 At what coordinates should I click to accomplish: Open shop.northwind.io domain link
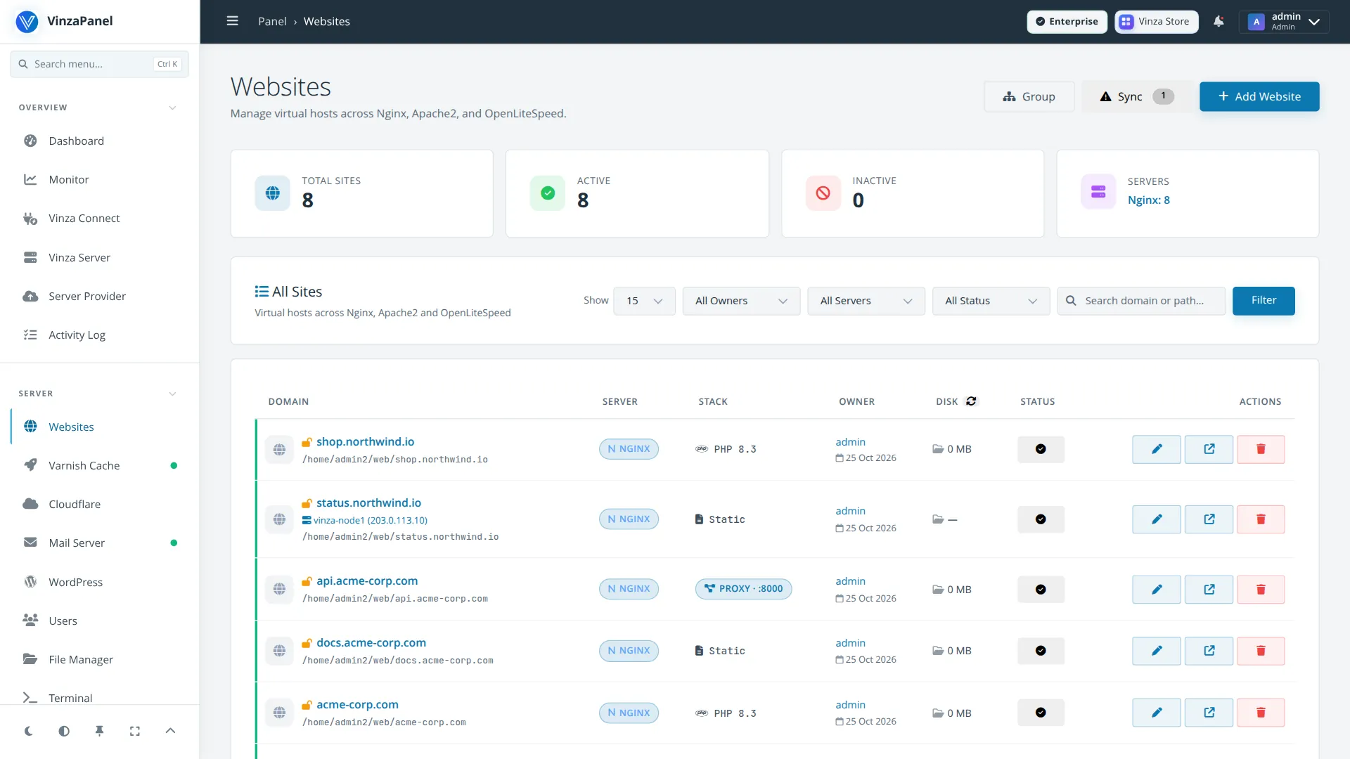[x=365, y=442]
